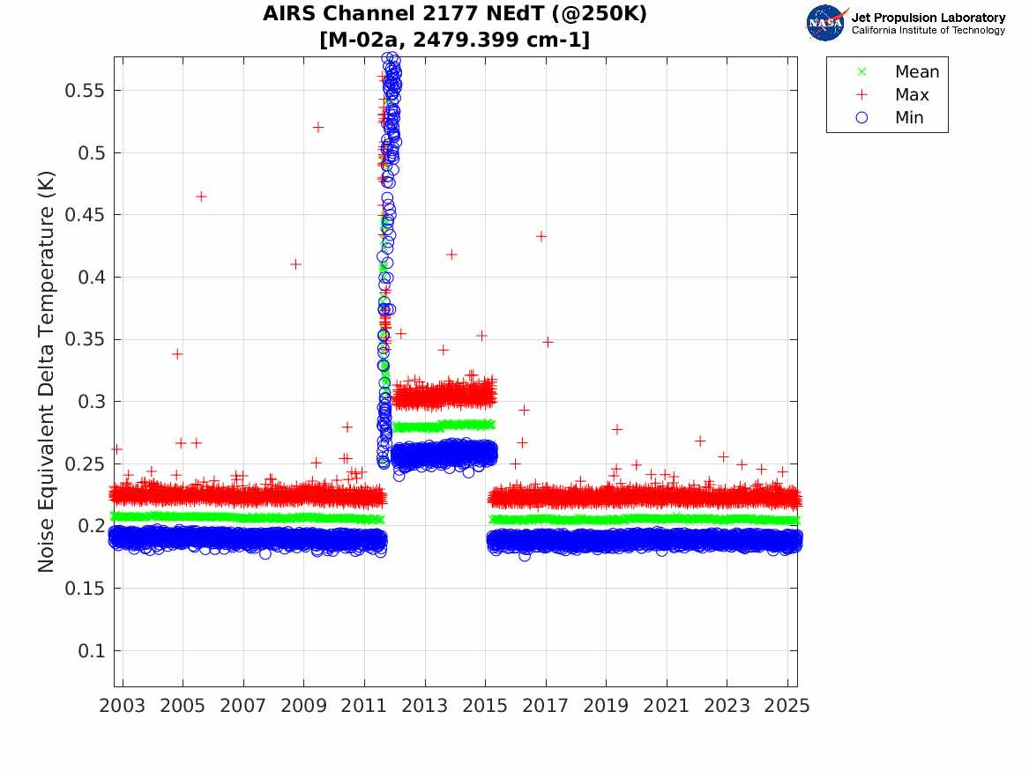The image size is (1029, 771).
Task: Pick the red Max outlier near 2017 at 0.43
Action: point(541,236)
